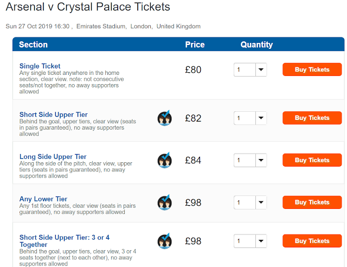Click the pairs-guaranteed icon for Short Side Upper Tier

pyautogui.click(x=165, y=118)
